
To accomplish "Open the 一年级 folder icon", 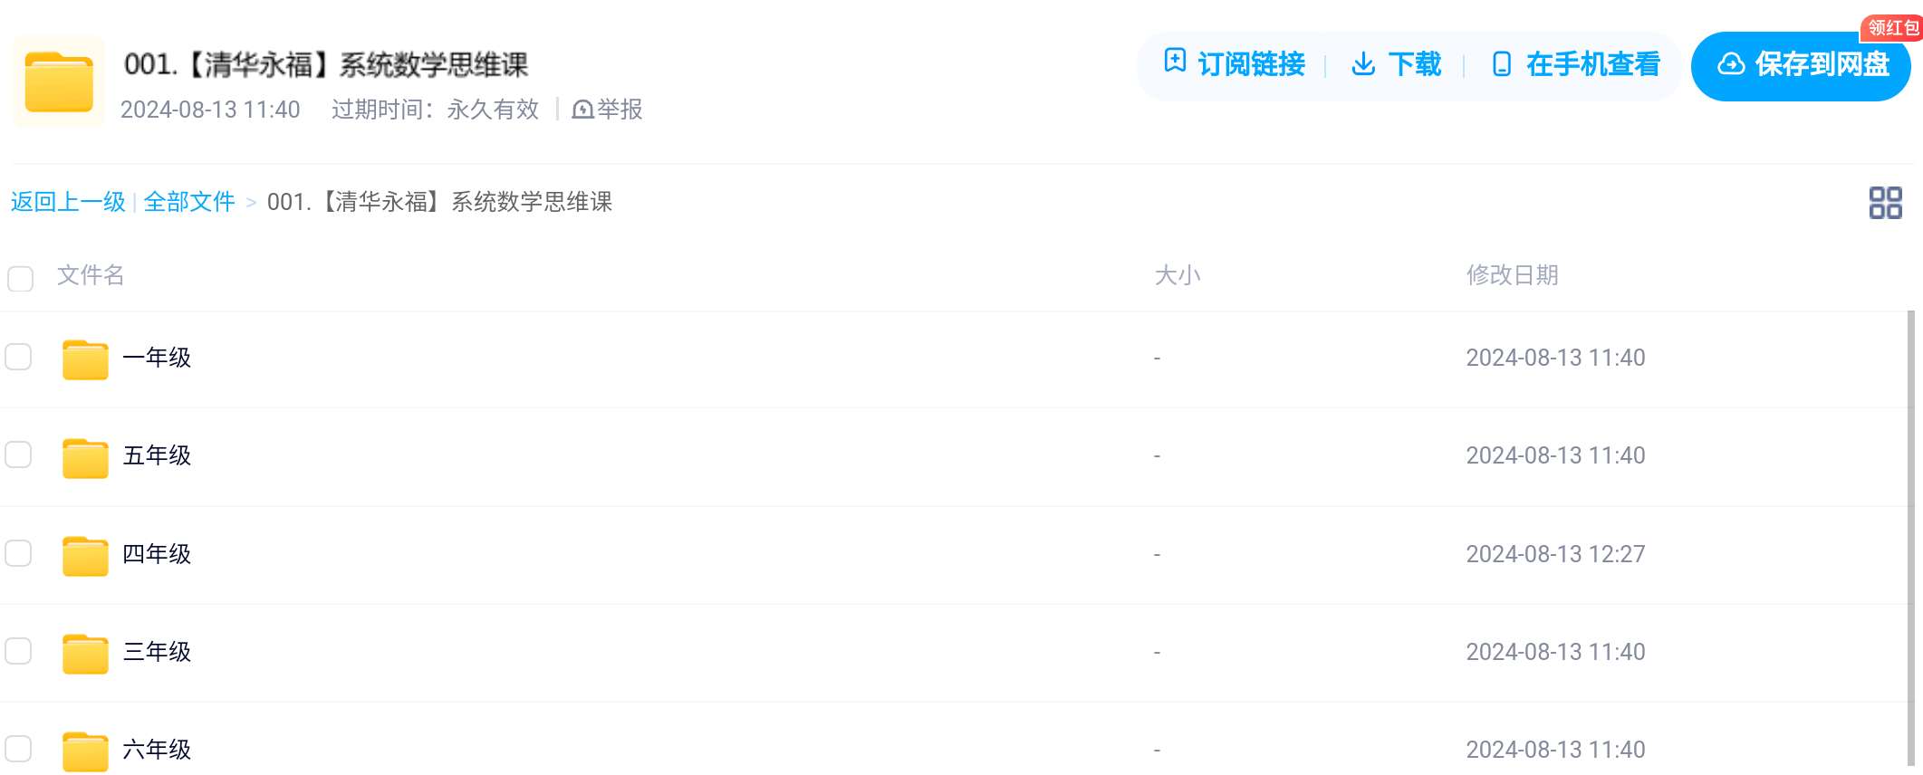I will click(85, 359).
